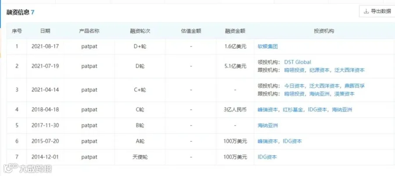Open 泛大西洋资本 link in the D轮 row
The image size is (395, 176).
pyautogui.click(x=349, y=70)
